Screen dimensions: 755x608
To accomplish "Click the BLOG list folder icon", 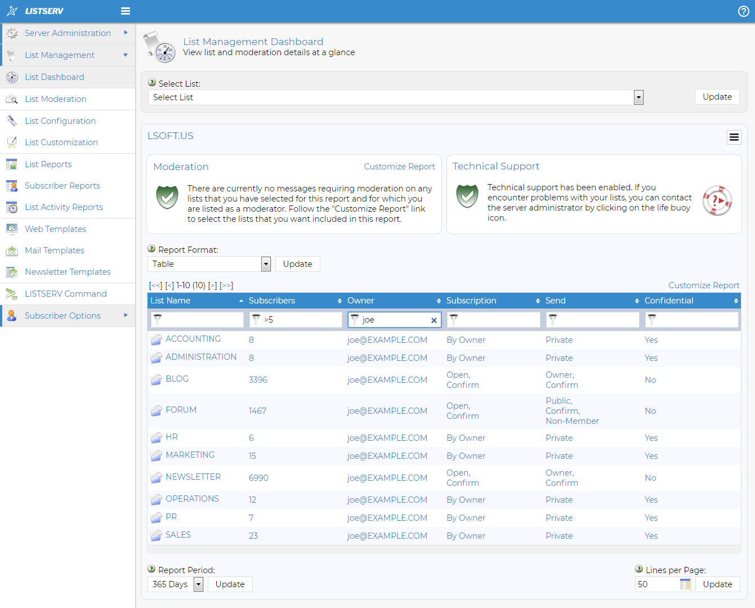I will point(156,380).
